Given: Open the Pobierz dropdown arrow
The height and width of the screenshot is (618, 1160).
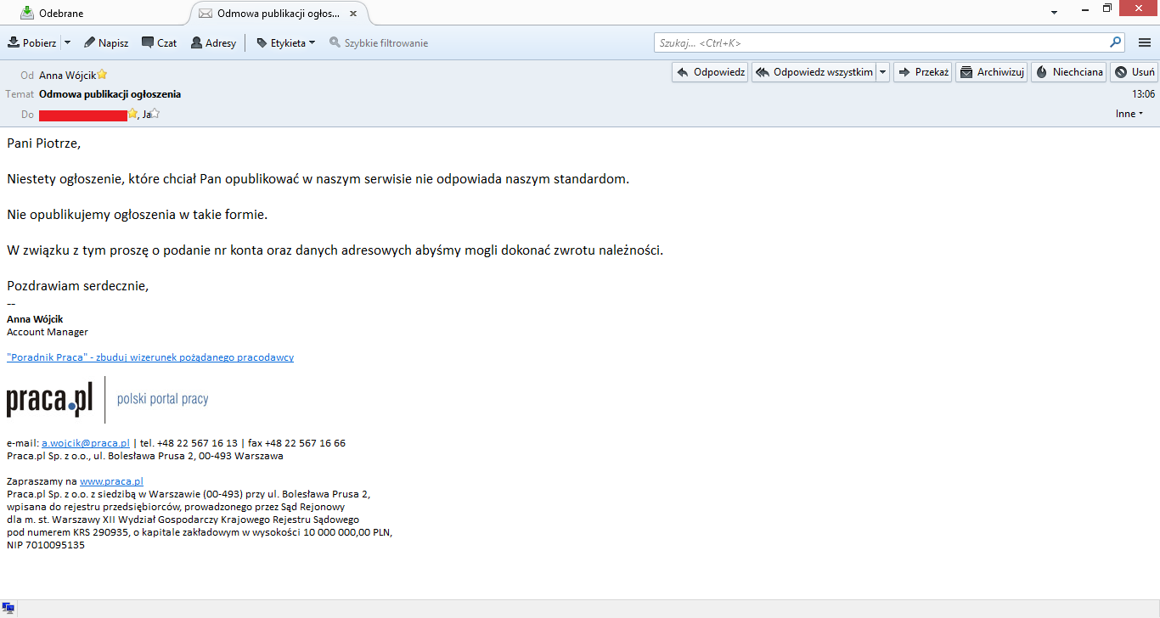Looking at the screenshot, I should pyautogui.click(x=67, y=42).
